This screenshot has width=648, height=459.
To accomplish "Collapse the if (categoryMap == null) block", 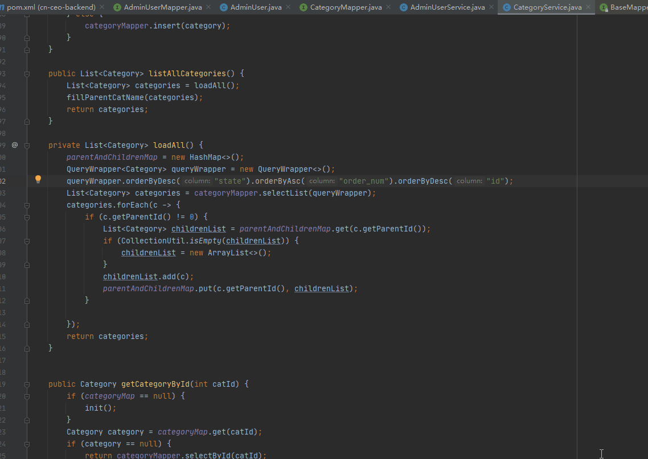I will (x=27, y=396).
